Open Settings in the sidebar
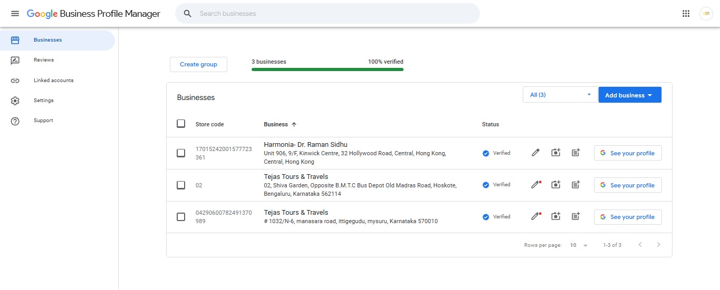This screenshot has width=720, height=290. 57,101
